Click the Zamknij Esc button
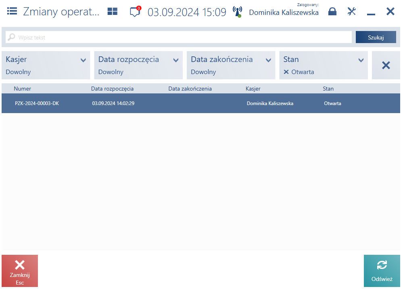 (x=20, y=271)
